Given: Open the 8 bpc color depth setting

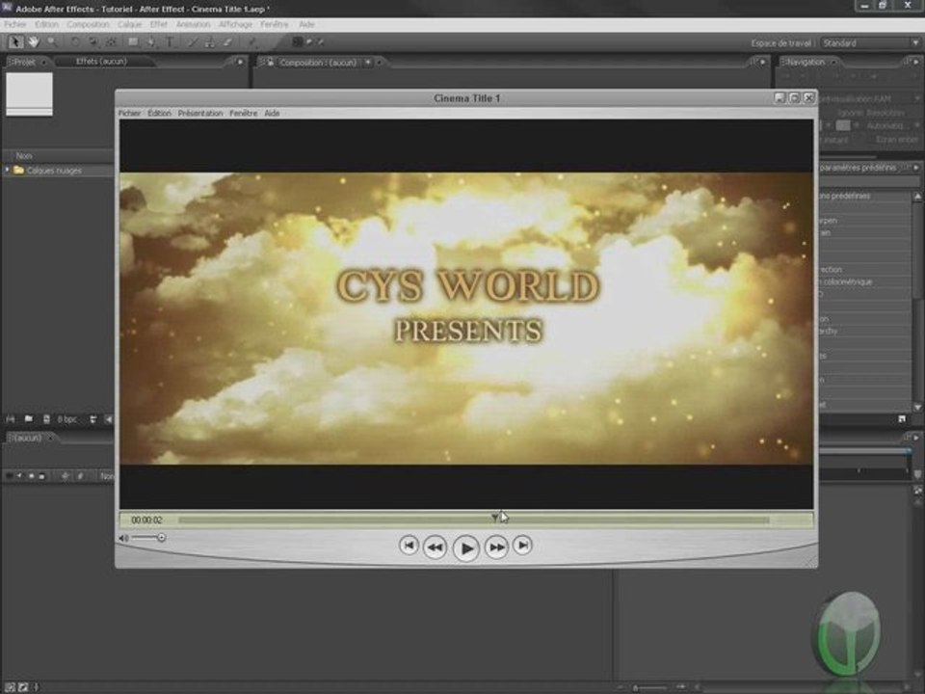Looking at the screenshot, I should (x=66, y=419).
